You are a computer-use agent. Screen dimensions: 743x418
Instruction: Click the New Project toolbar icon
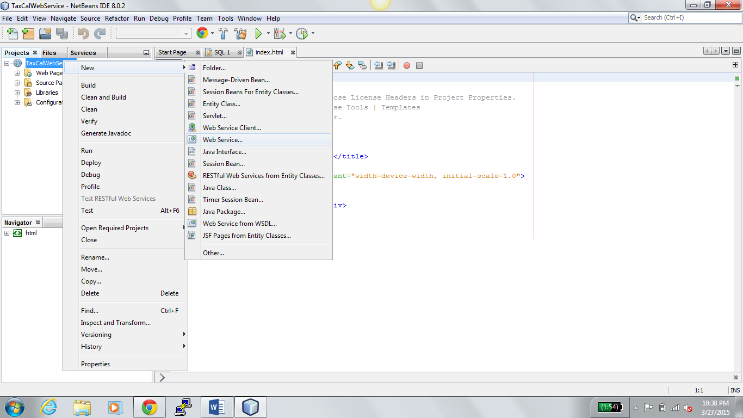pos(28,34)
